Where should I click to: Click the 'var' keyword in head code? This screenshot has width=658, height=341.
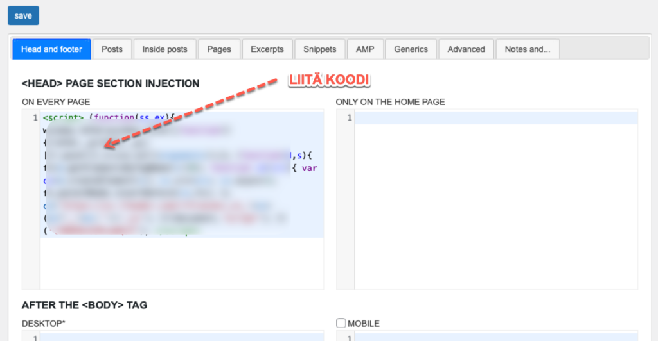click(x=309, y=169)
